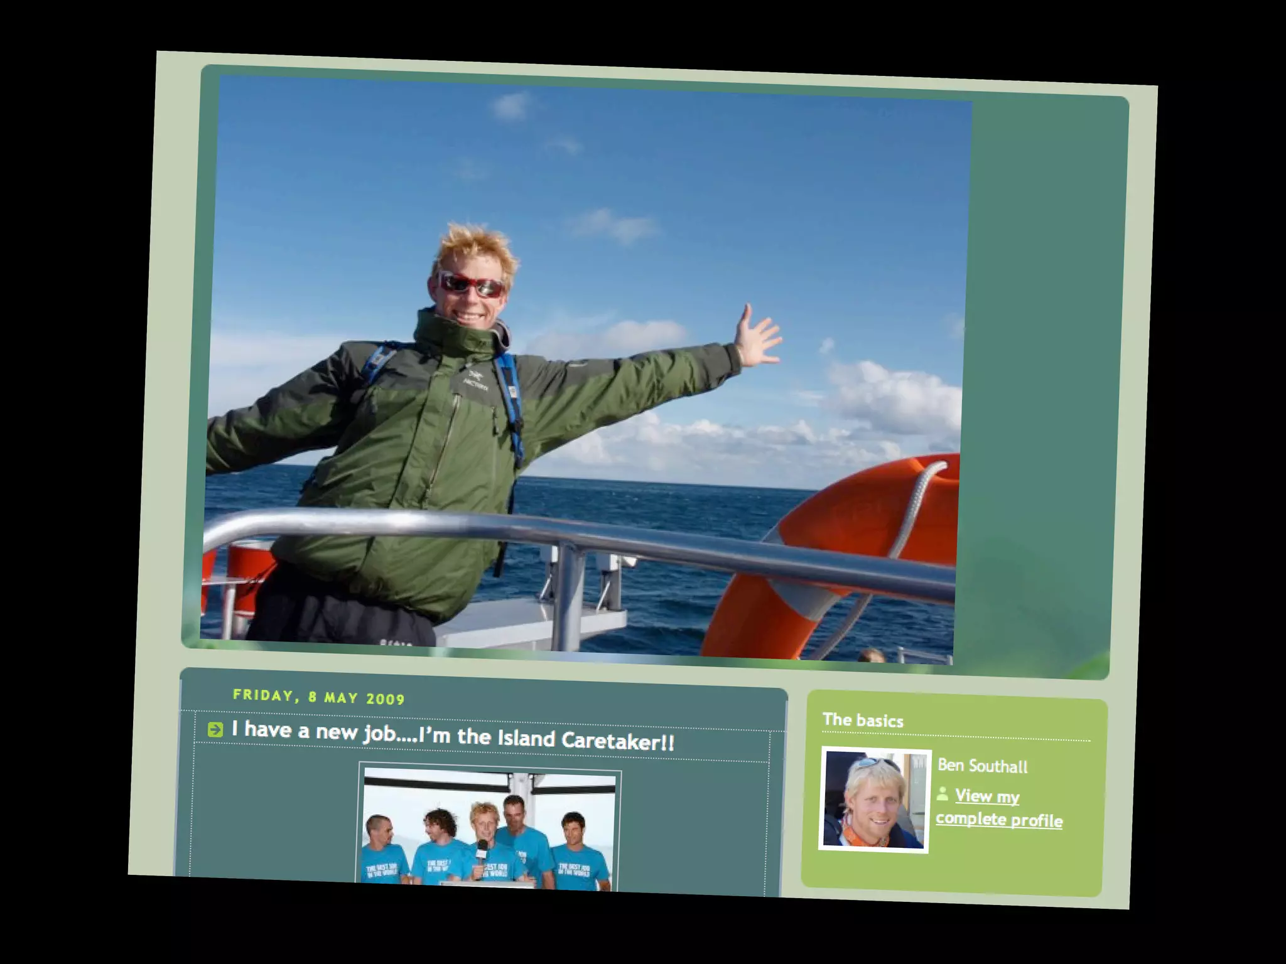
Task: Click the person icon next to View my
Action: pos(942,794)
